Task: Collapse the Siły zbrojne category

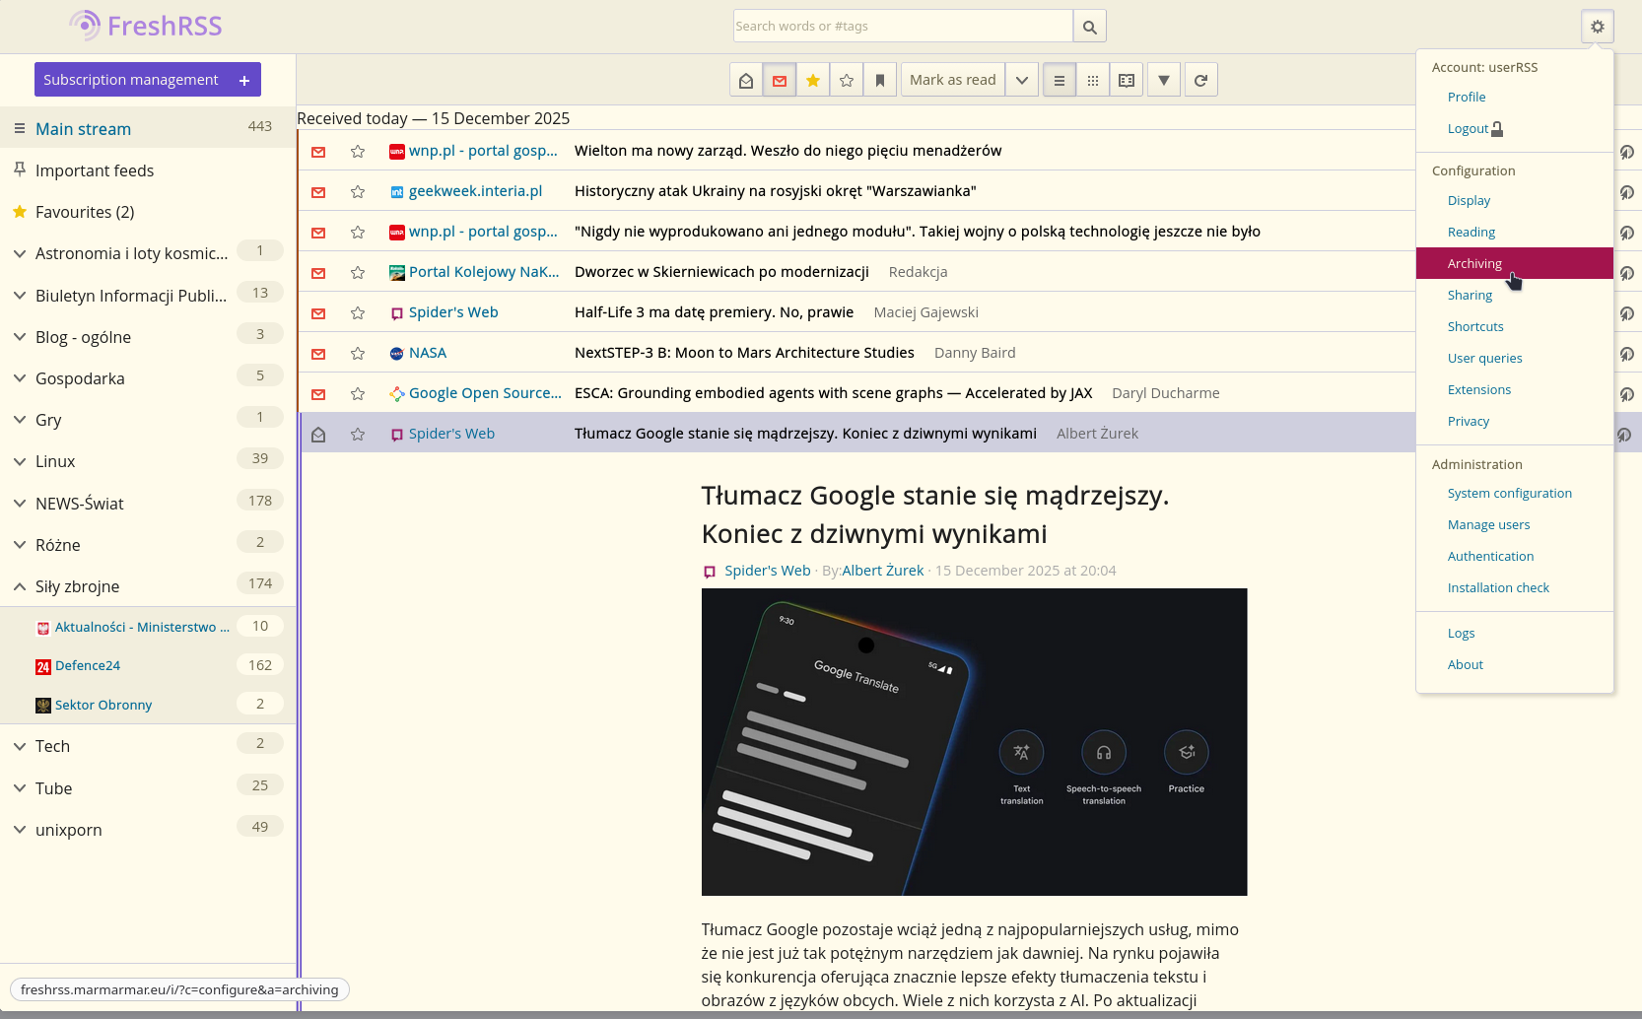Action: tap(19, 586)
